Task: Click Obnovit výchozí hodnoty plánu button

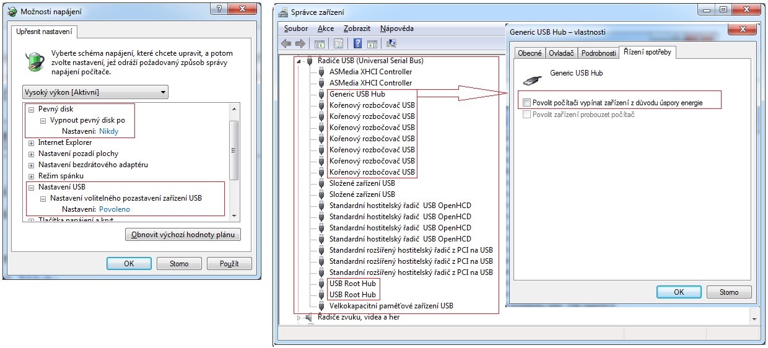Action: [183, 235]
